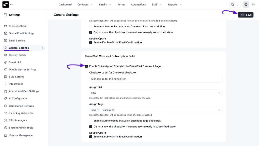
Task: Toggle Enable Subscription Checkbox to FluentCart Checkout Page
Action: (87, 66)
